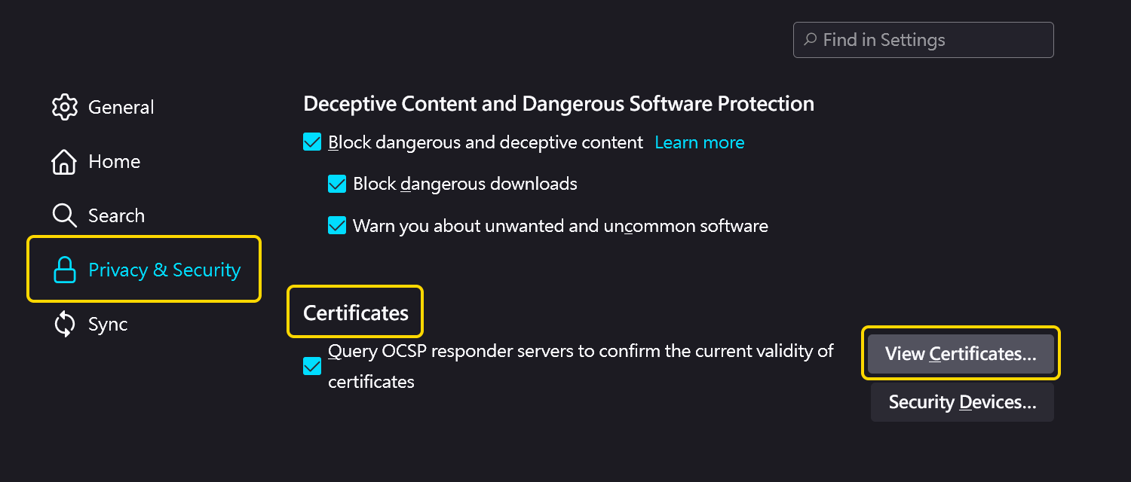
Task: Click the Home house icon in sidebar
Action: tap(64, 161)
